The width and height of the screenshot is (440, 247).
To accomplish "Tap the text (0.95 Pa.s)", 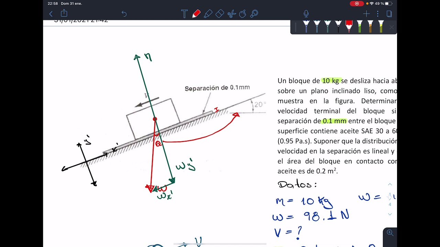I will [x=295, y=141].
